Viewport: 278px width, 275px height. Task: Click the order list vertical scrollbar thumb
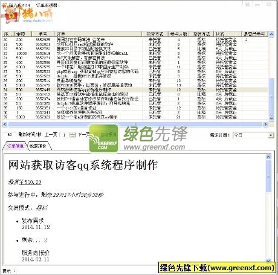(x=271, y=96)
